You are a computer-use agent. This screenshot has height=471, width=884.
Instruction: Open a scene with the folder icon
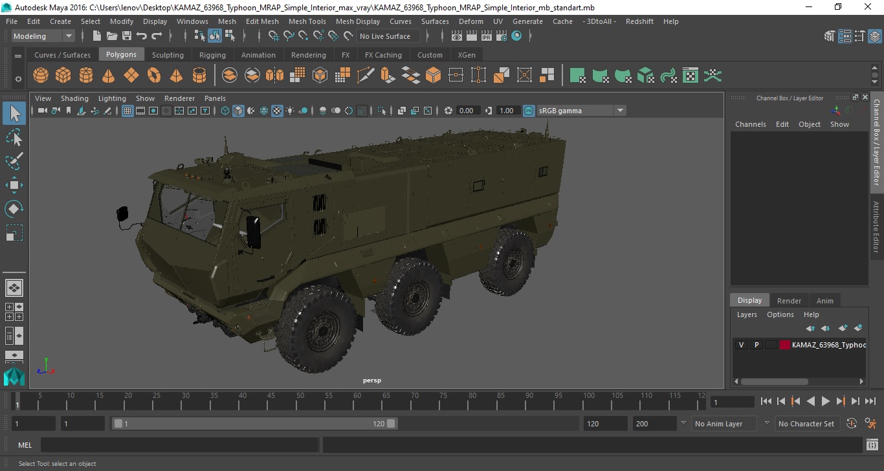point(112,36)
